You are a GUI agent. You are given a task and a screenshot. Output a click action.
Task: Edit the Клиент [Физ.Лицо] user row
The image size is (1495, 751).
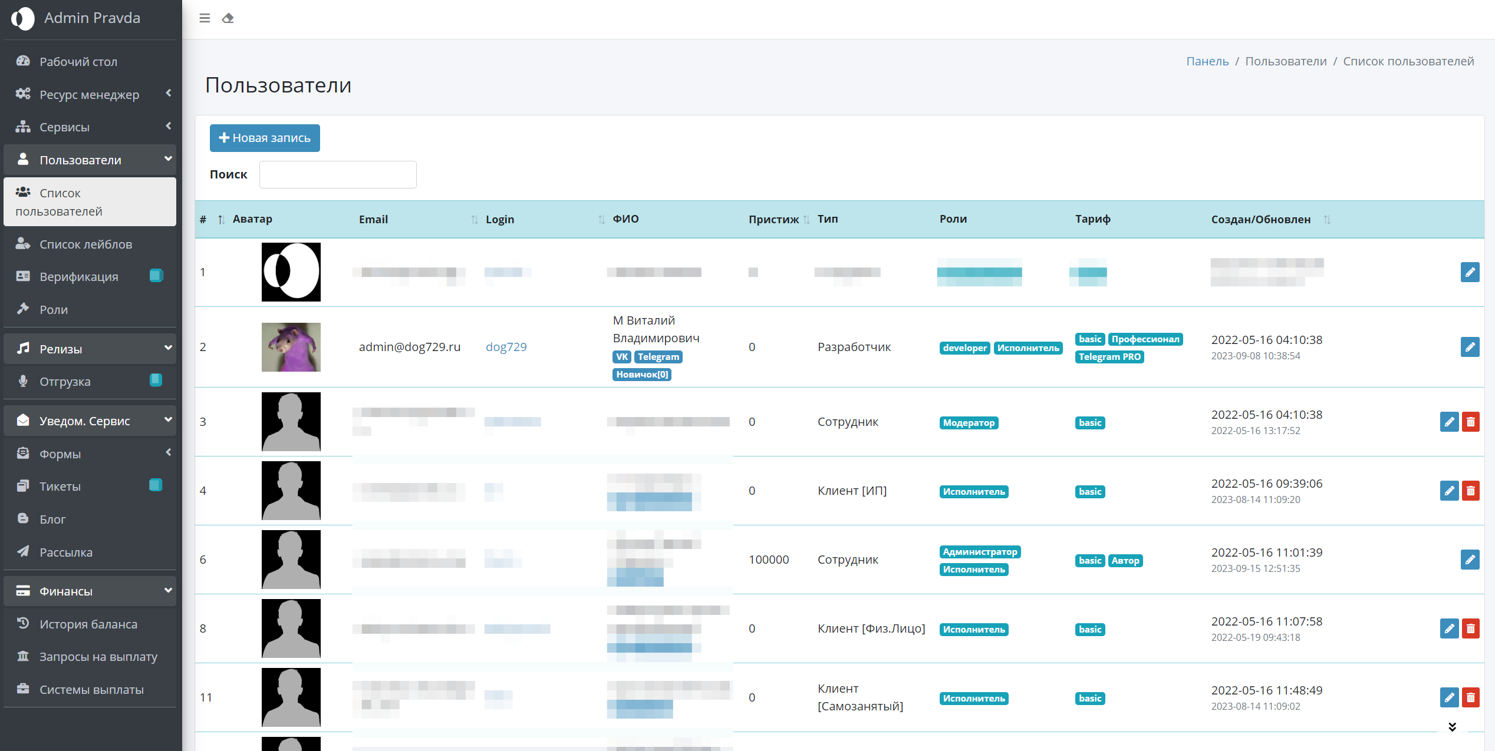(x=1449, y=628)
